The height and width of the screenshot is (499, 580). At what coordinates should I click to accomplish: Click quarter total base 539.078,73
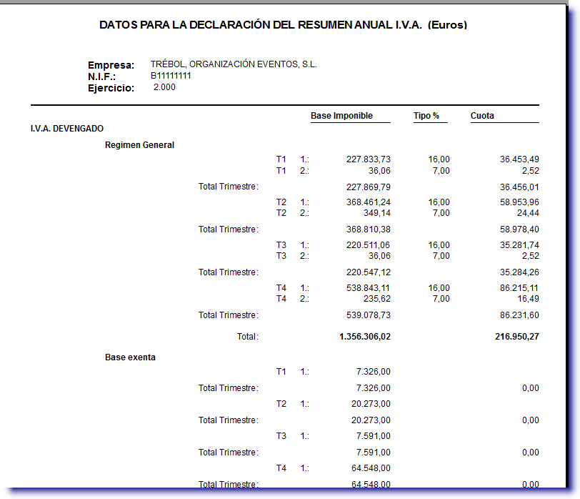pyautogui.click(x=369, y=315)
